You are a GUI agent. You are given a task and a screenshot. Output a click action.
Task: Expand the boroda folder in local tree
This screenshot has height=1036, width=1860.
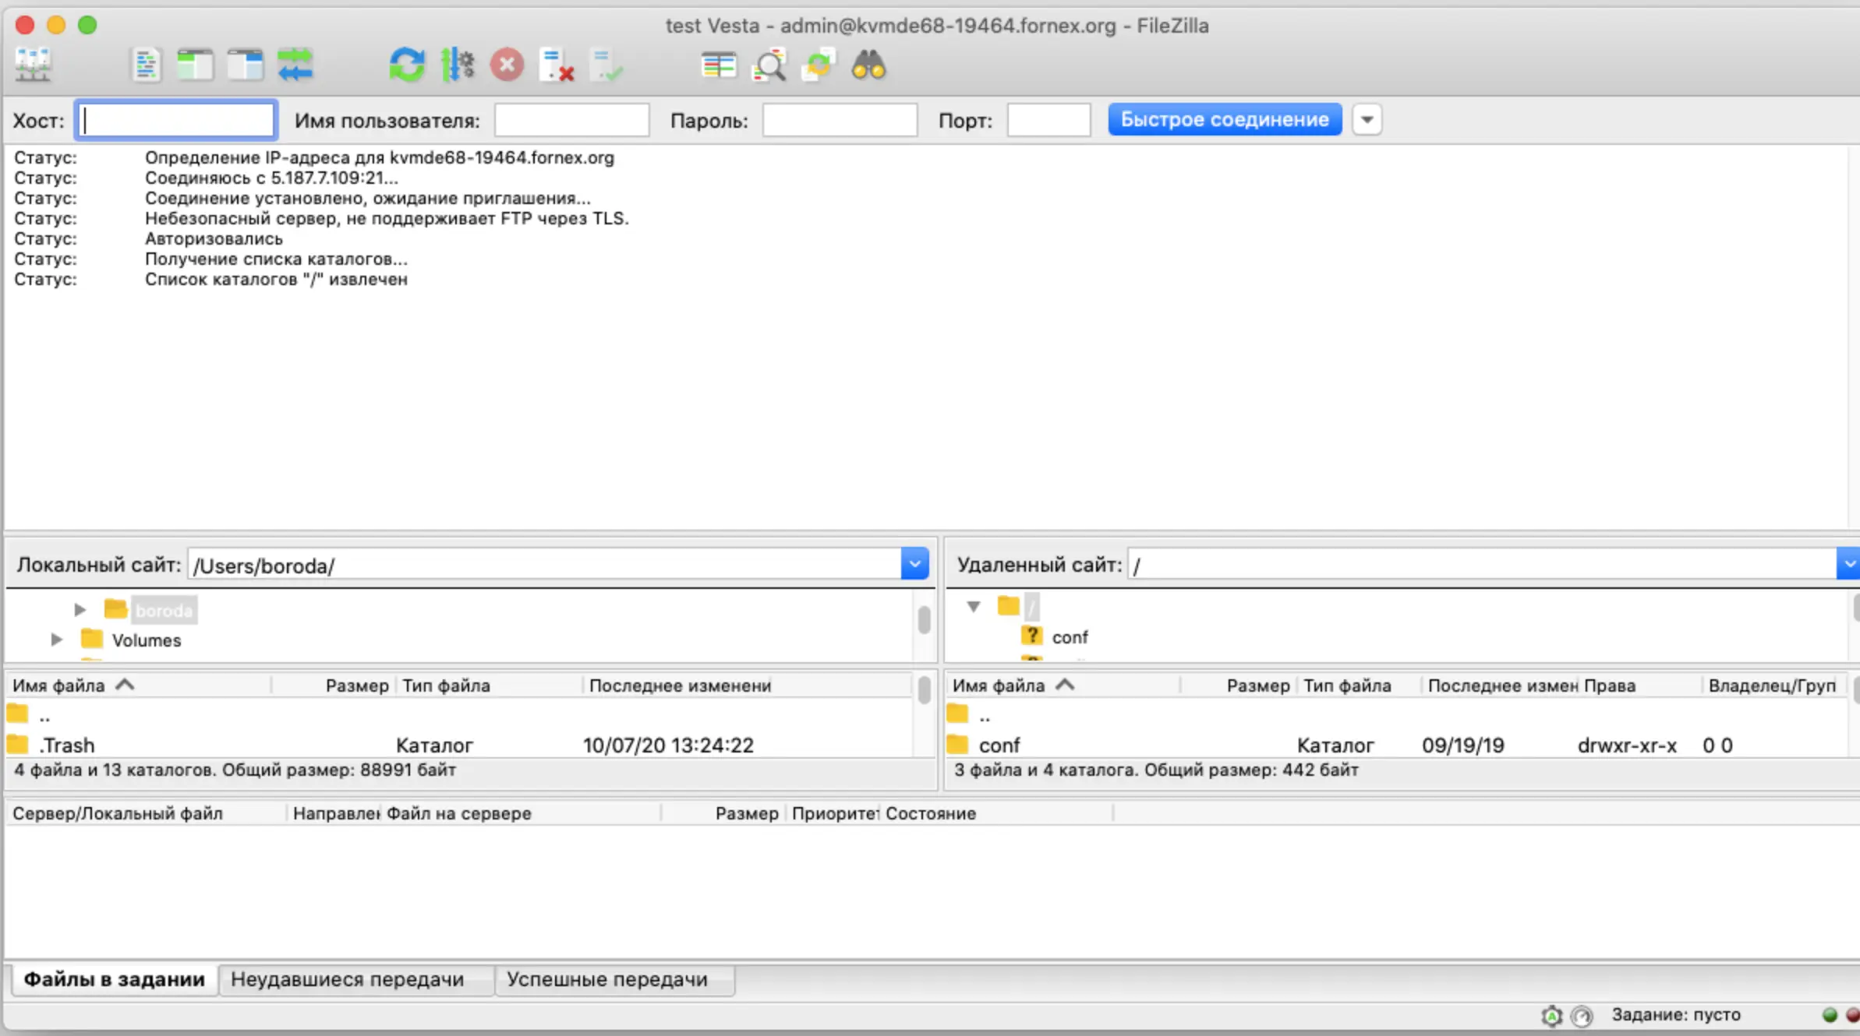point(80,610)
